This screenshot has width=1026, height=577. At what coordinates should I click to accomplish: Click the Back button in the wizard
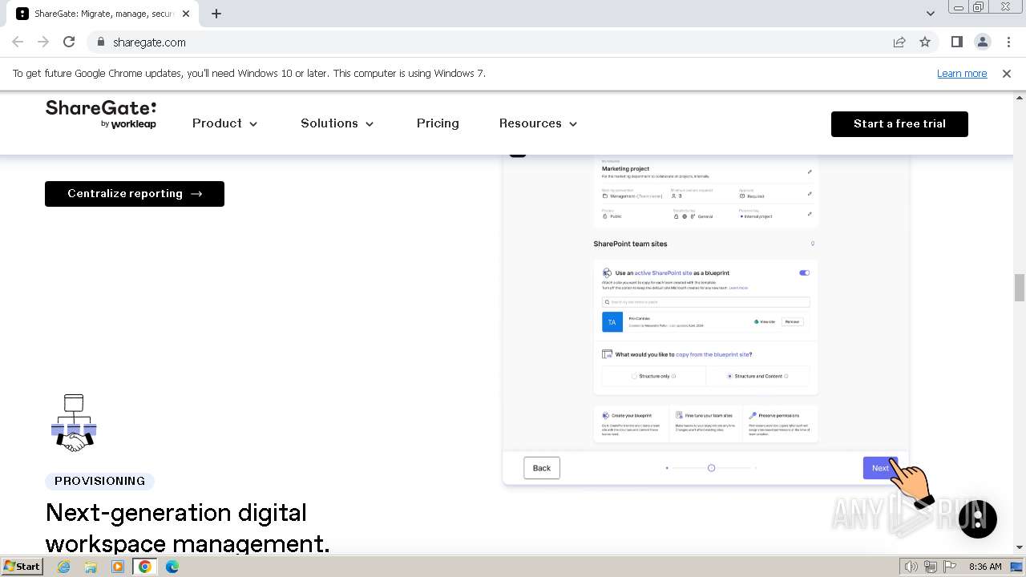542,468
